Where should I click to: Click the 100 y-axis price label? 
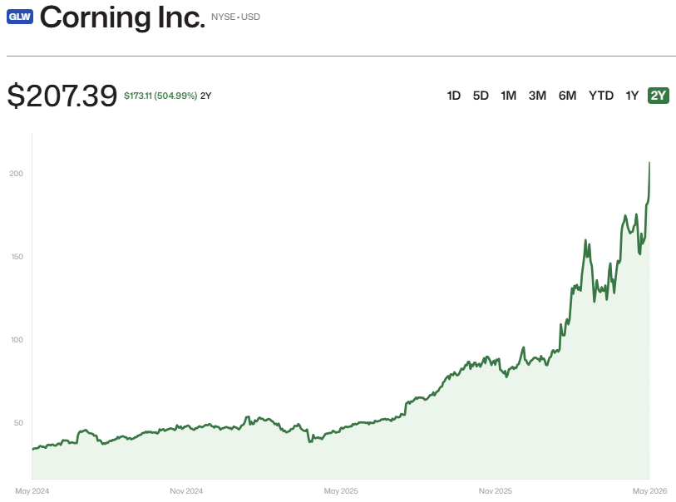17,340
